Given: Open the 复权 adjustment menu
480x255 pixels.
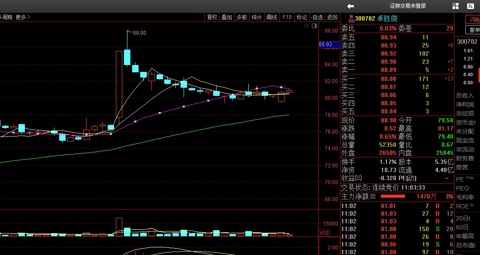Looking at the screenshot, I should pos(212,18).
